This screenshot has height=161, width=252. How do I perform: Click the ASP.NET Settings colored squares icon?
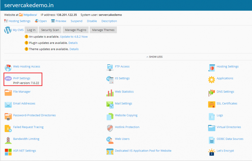click(x=8, y=152)
